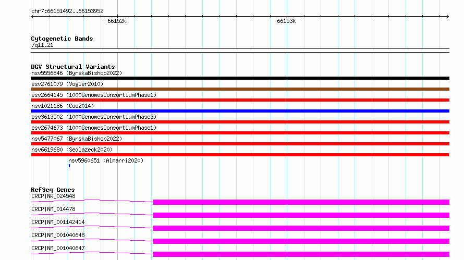Open the CRCP|NM_001040648 transcript label
The image size is (464, 260).
pyautogui.click(x=58, y=235)
